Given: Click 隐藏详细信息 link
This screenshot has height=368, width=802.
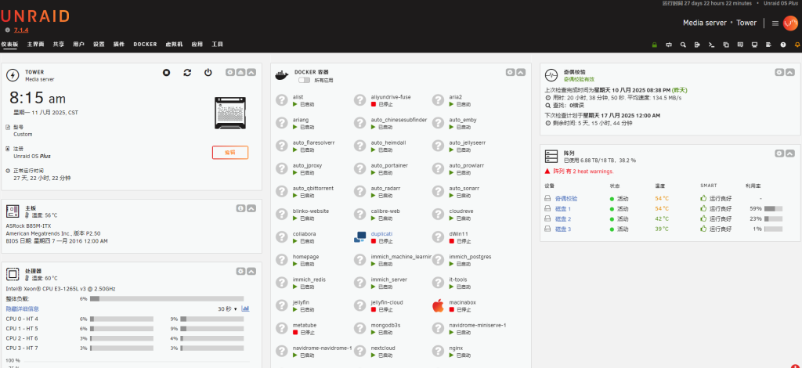Looking at the screenshot, I should tap(23, 308).
